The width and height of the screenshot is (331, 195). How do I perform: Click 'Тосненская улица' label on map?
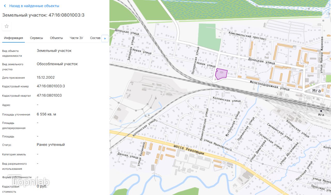pyautogui.click(x=270, y=141)
